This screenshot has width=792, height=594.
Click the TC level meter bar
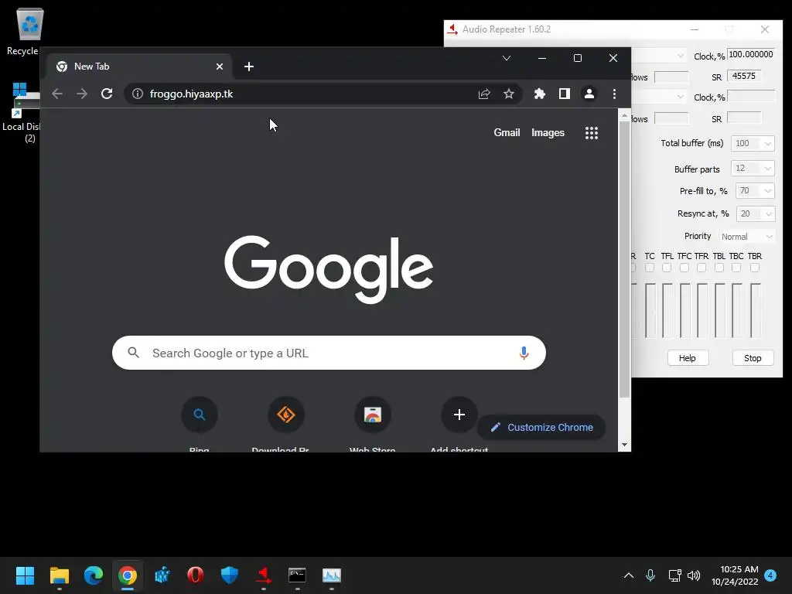point(650,311)
